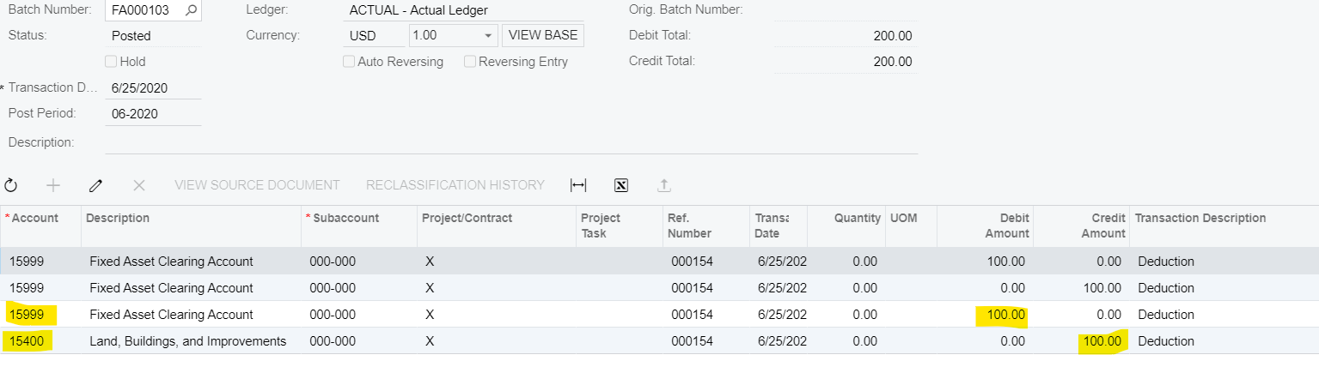Select the Land, Buildings, and Improvements row
The width and height of the screenshot is (1319, 367).
point(187,341)
